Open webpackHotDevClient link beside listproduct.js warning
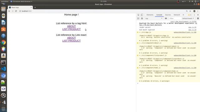 [x=185, y=55]
